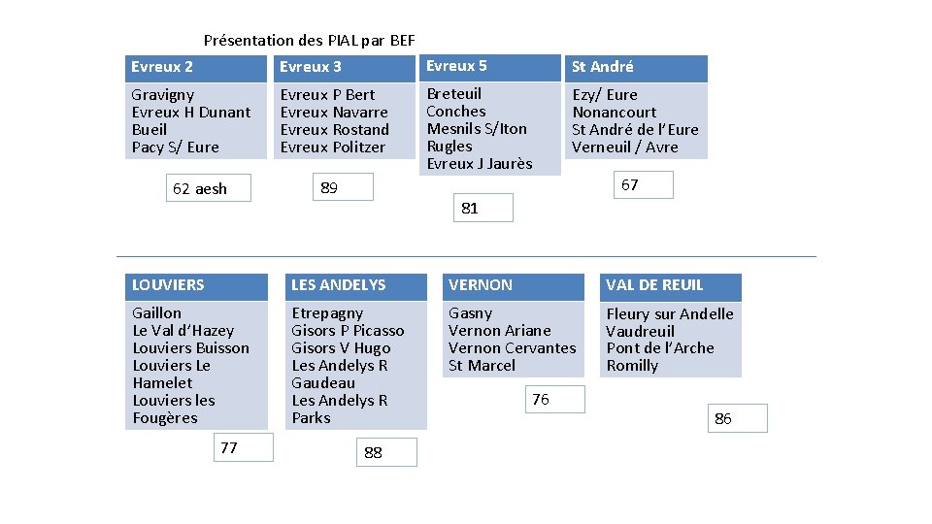Select the Gravigny list entry
The image size is (932, 524).
tap(163, 95)
